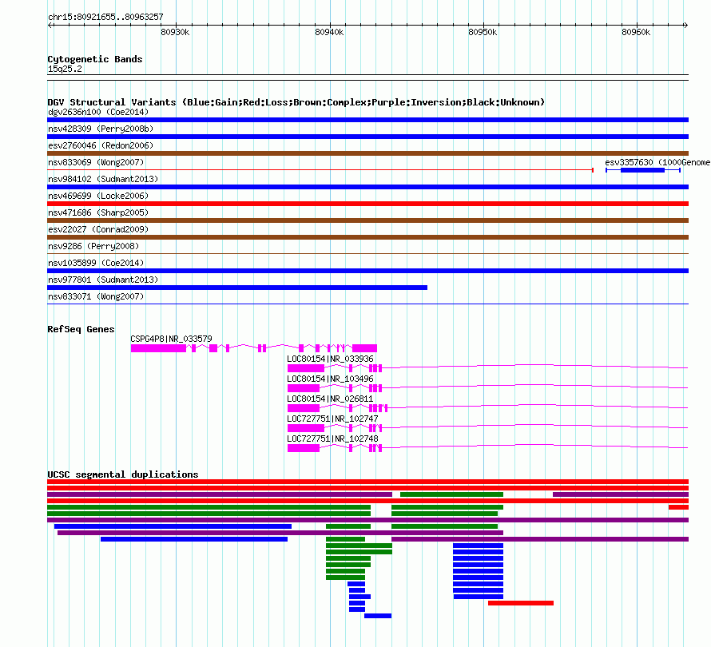This screenshot has height=647, width=711.
Task: Select the Cytogenetic Bands track title
Action: pos(95,59)
